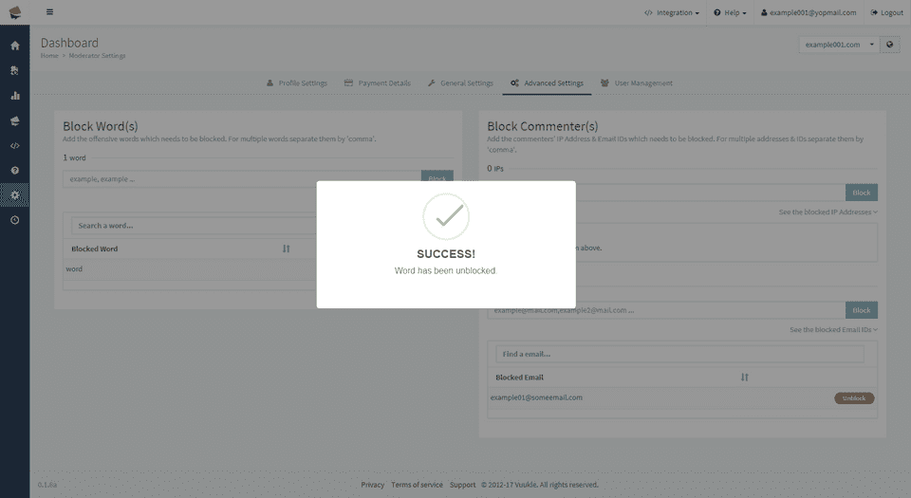Click the Find a email search field
This screenshot has height=498, width=911.
click(x=679, y=354)
